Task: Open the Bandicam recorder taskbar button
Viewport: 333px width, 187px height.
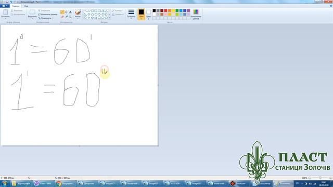Action: (x=239, y=183)
